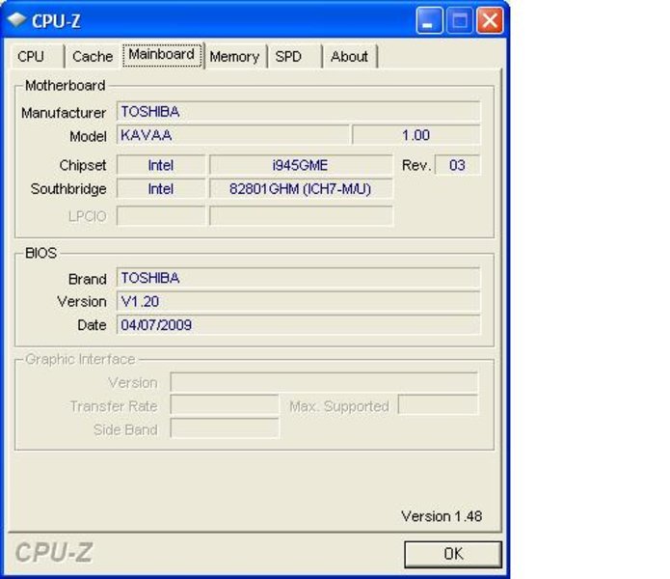The image size is (670, 579).
Task: Click the Manufacturer label
Action: [64, 113]
